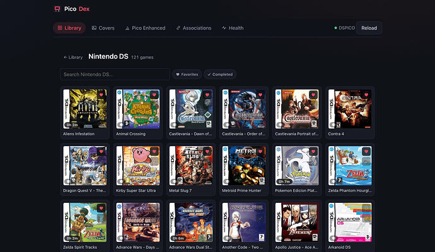Open Castlevania - Dawn of... title

(x=190, y=134)
